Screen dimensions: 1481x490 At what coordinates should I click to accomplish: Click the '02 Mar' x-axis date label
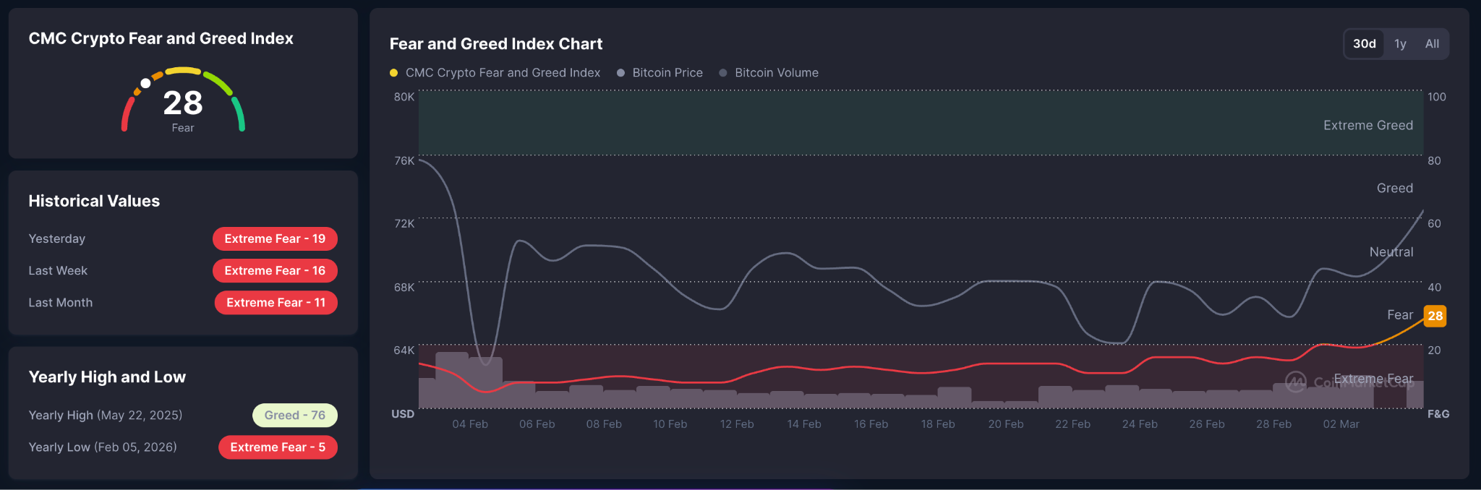(1341, 424)
